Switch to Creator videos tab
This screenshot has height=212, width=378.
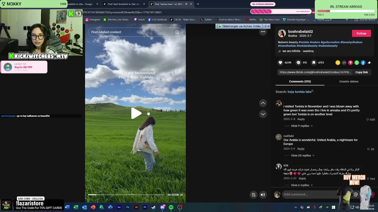click(x=349, y=82)
